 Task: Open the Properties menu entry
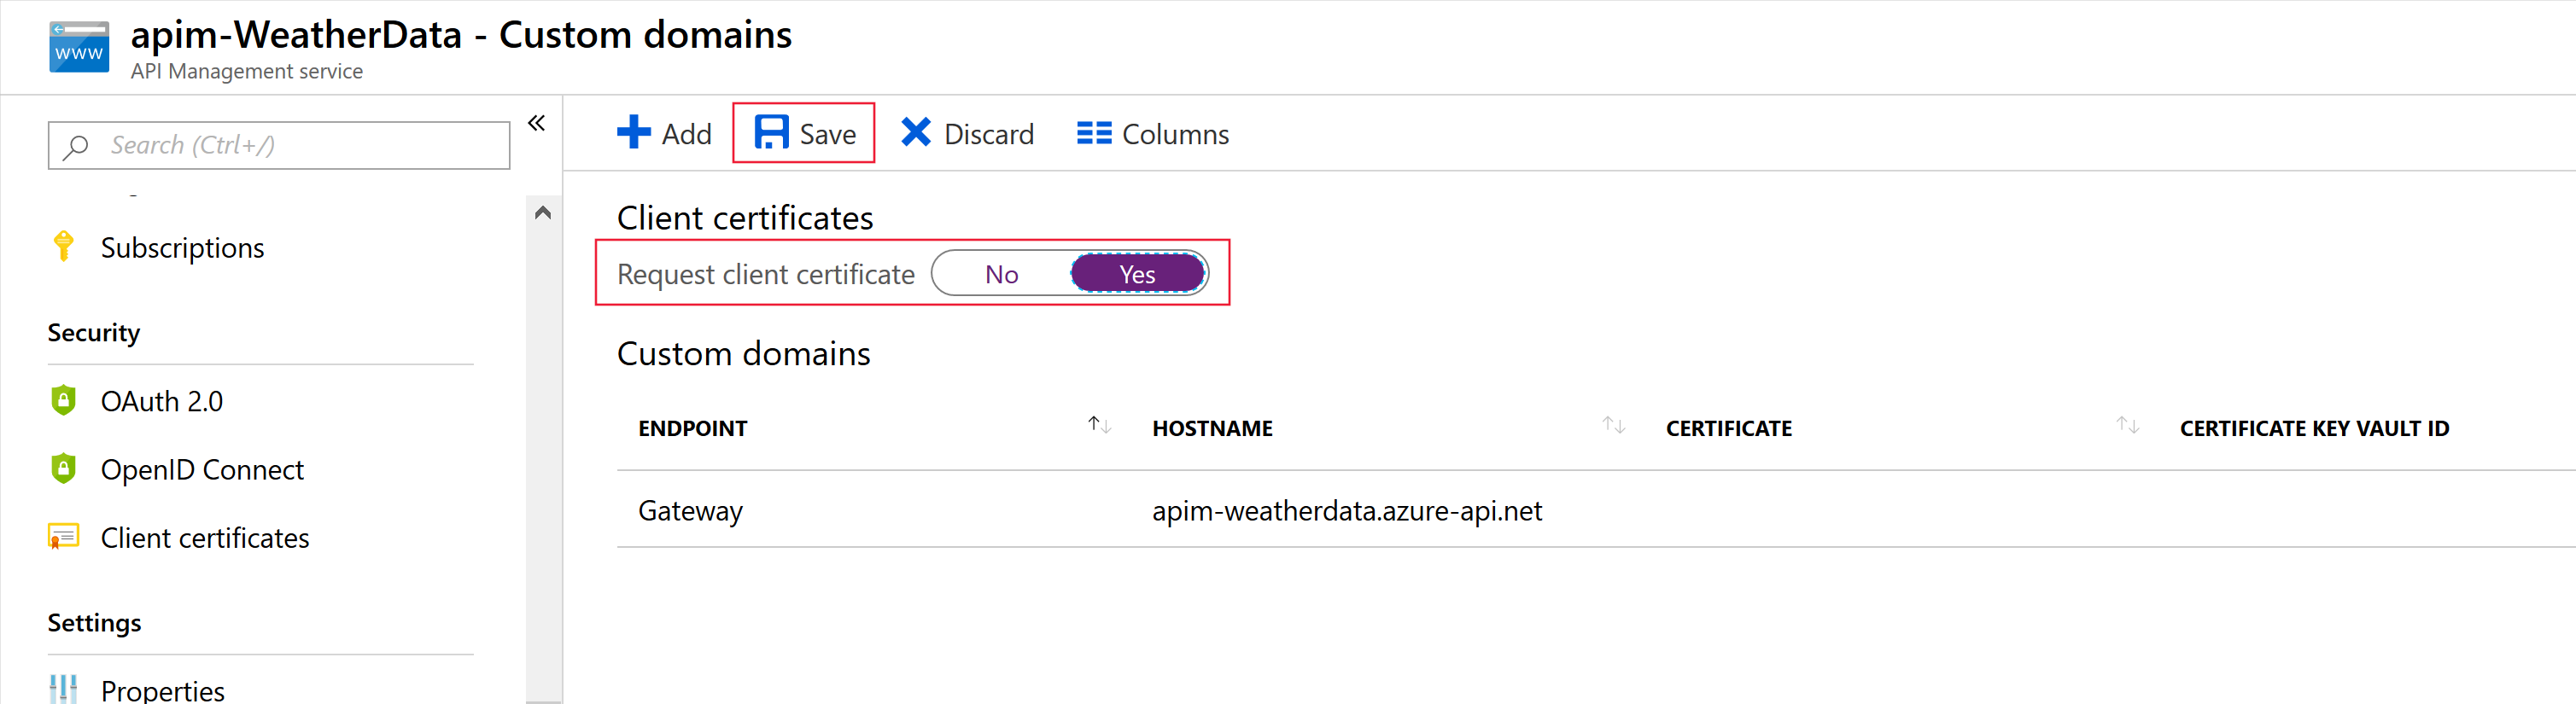[x=162, y=690]
